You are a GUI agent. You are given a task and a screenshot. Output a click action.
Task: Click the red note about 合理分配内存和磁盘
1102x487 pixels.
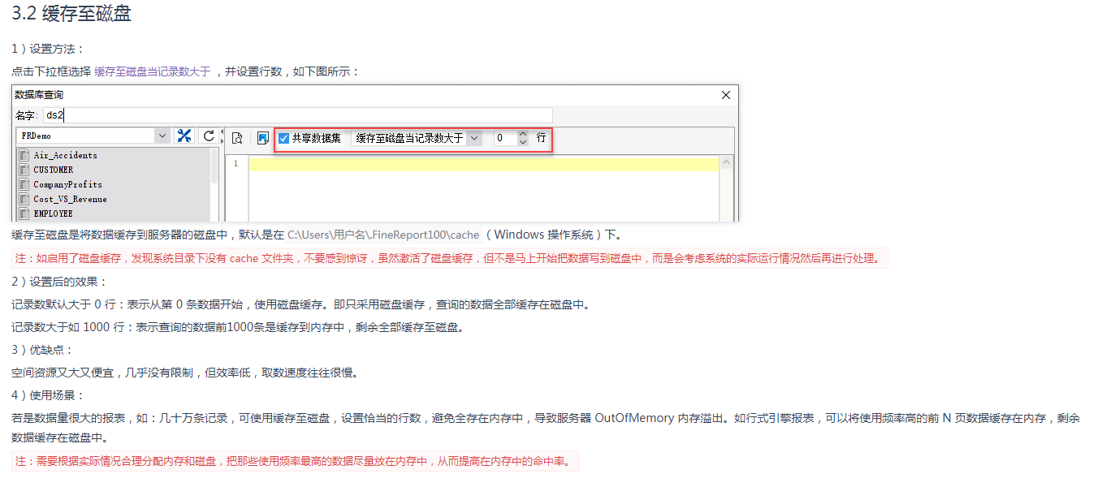pyautogui.click(x=295, y=461)
